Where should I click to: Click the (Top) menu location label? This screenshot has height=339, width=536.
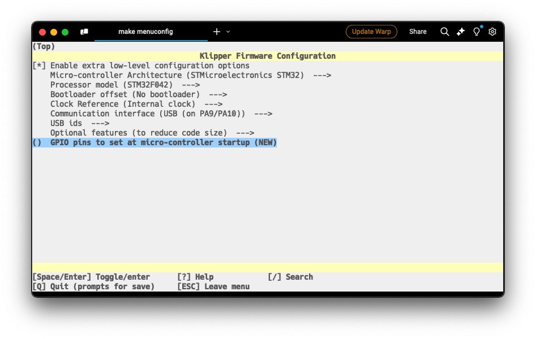point(44,46)
